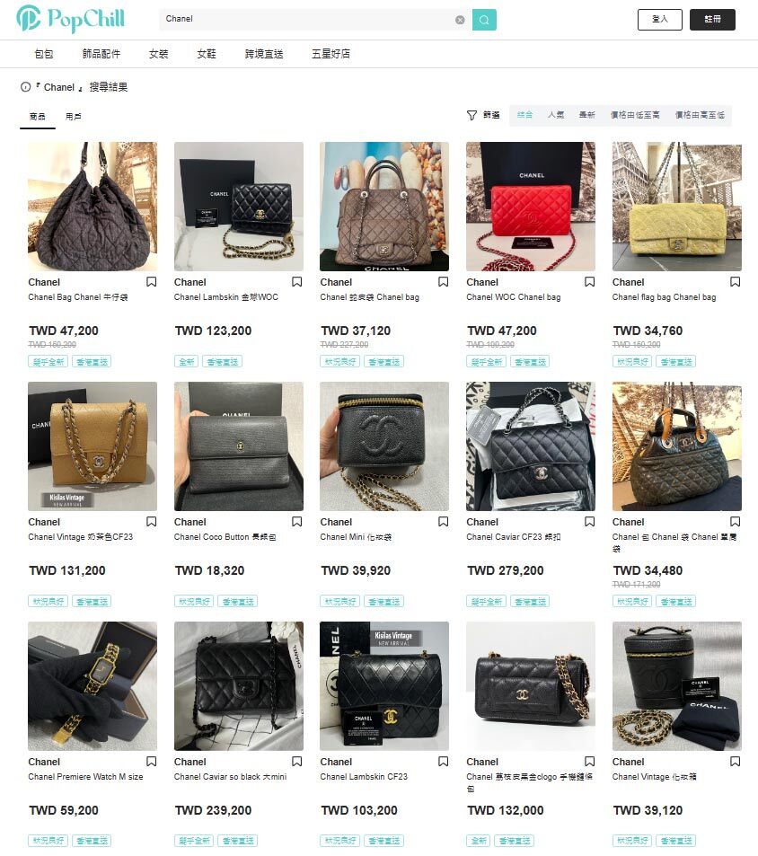Sort results by 價格由低至高

[x=635, y=115]
